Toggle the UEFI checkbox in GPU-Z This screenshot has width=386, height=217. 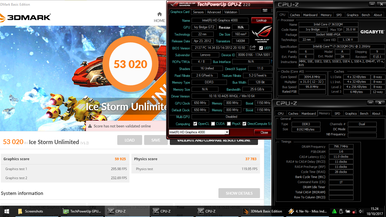coord(261,48)
